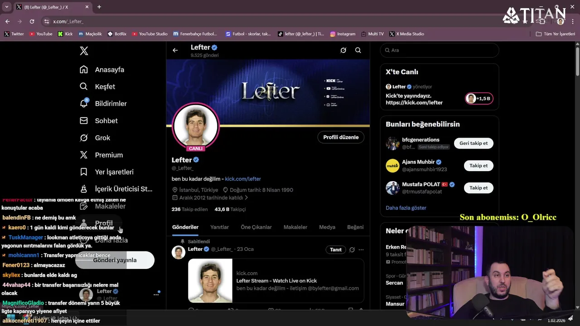The height and width of the screenshot is (326, 580).
Task: Switch to Öne Çıkanlar tab
Action: 256,227
